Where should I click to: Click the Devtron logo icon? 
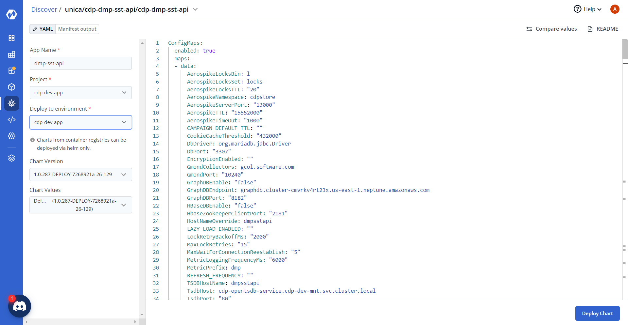coord(11,14)
